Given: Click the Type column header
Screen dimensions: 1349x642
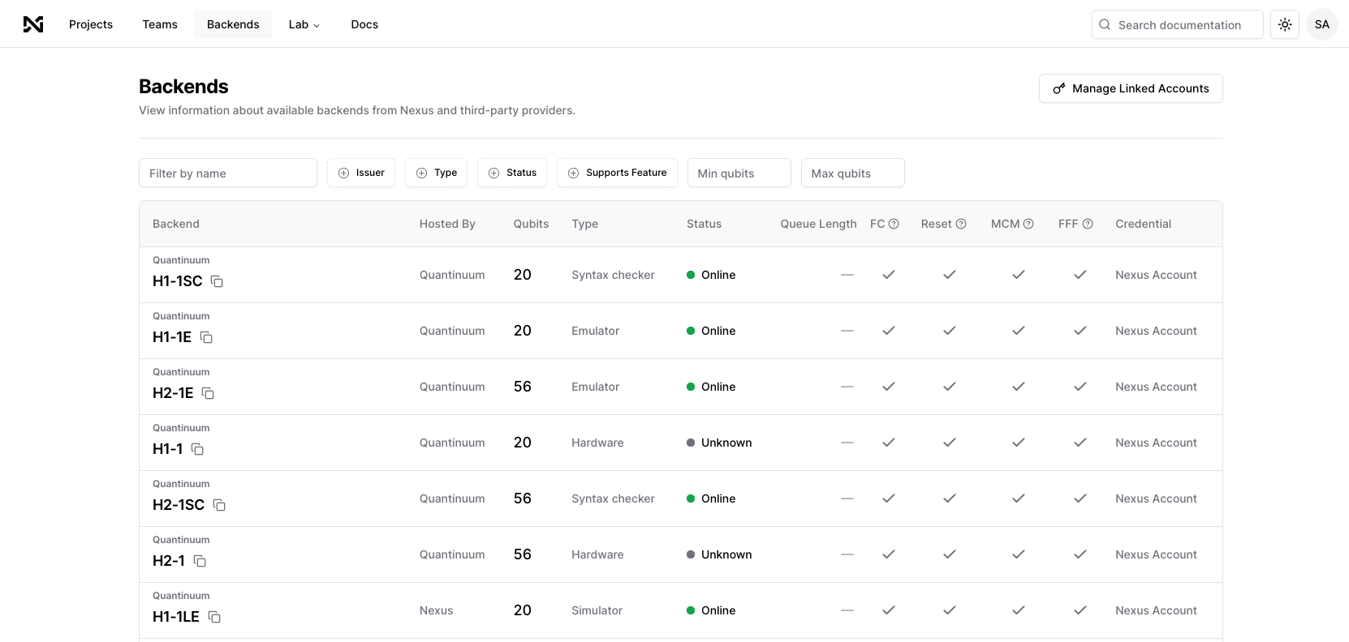Looking at the screenshot, I should [x=584, y=224].
